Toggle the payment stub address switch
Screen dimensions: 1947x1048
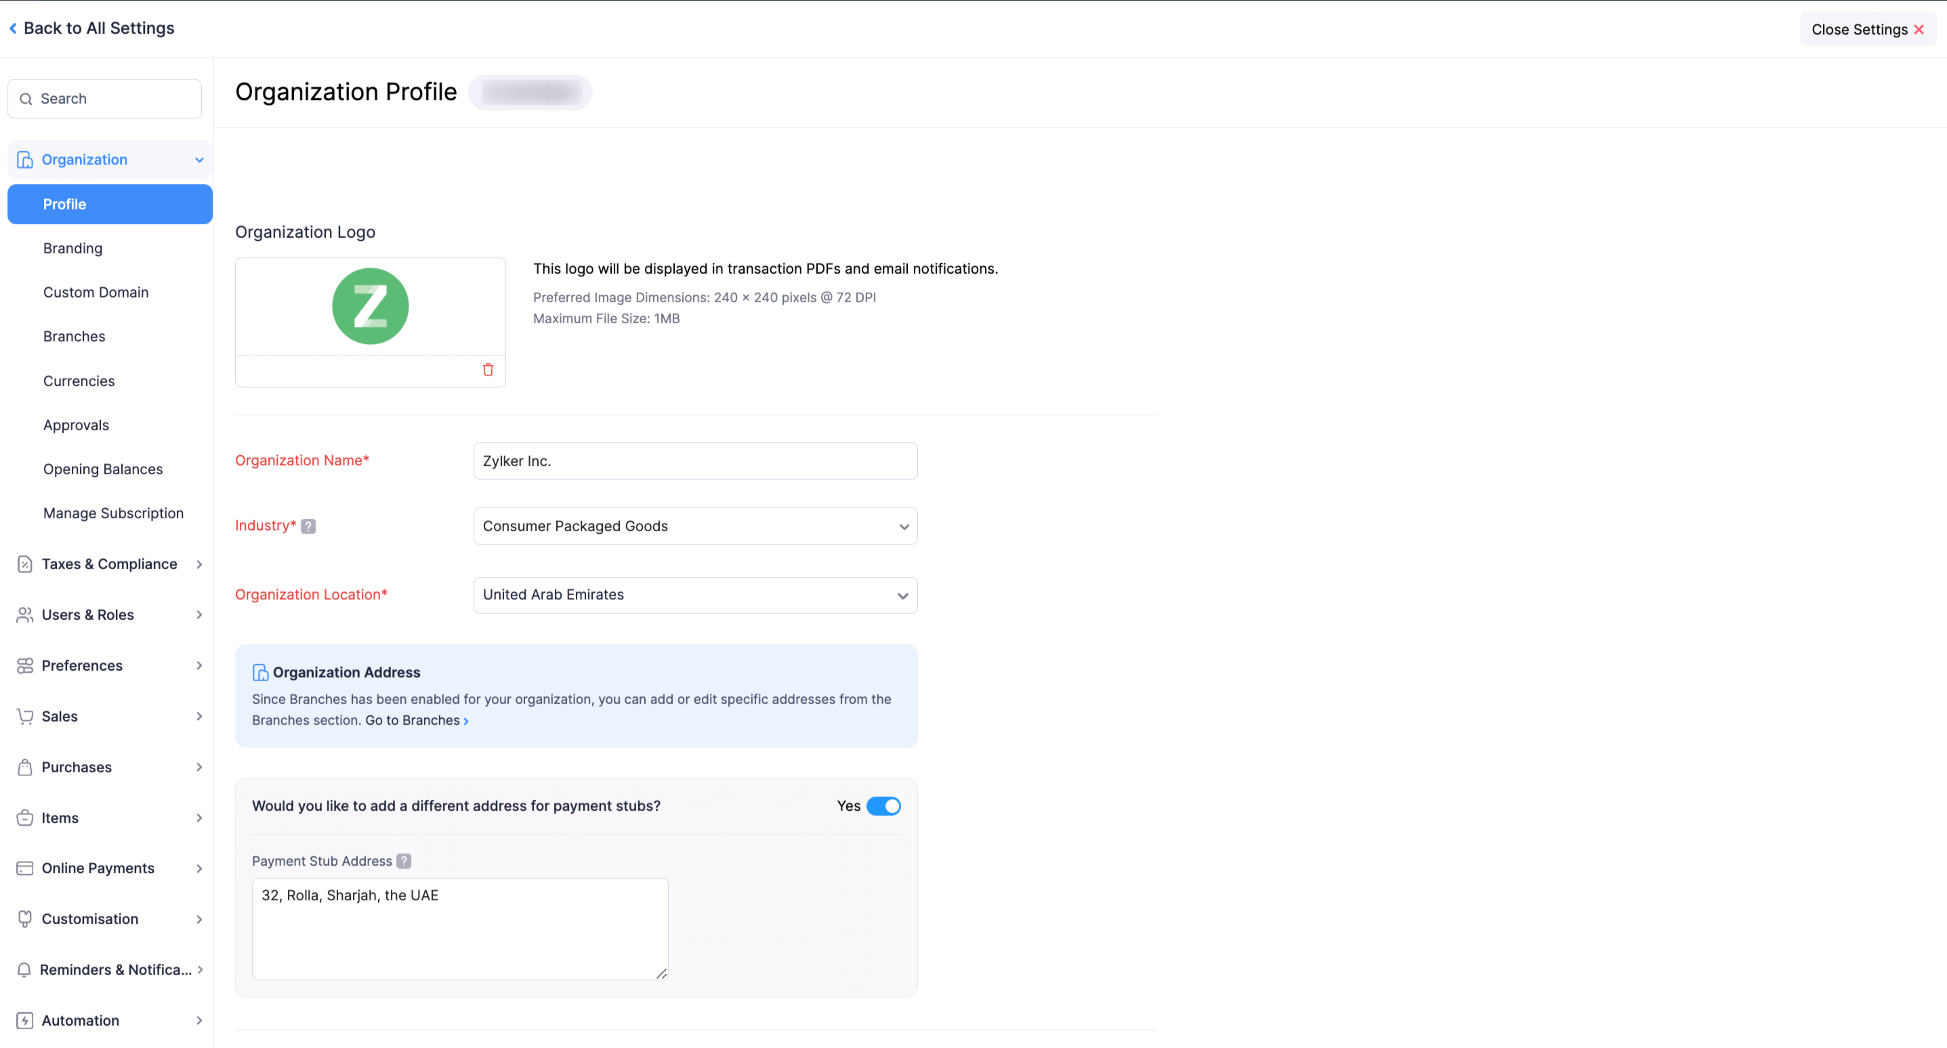(x=884, y=805)
